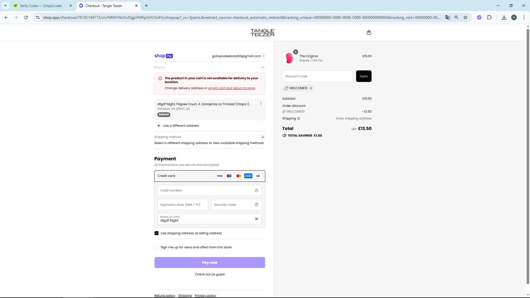Close the Verify Codes SimplyCodes tab
This screenshot has width=530, height=298.
(71, 6)
